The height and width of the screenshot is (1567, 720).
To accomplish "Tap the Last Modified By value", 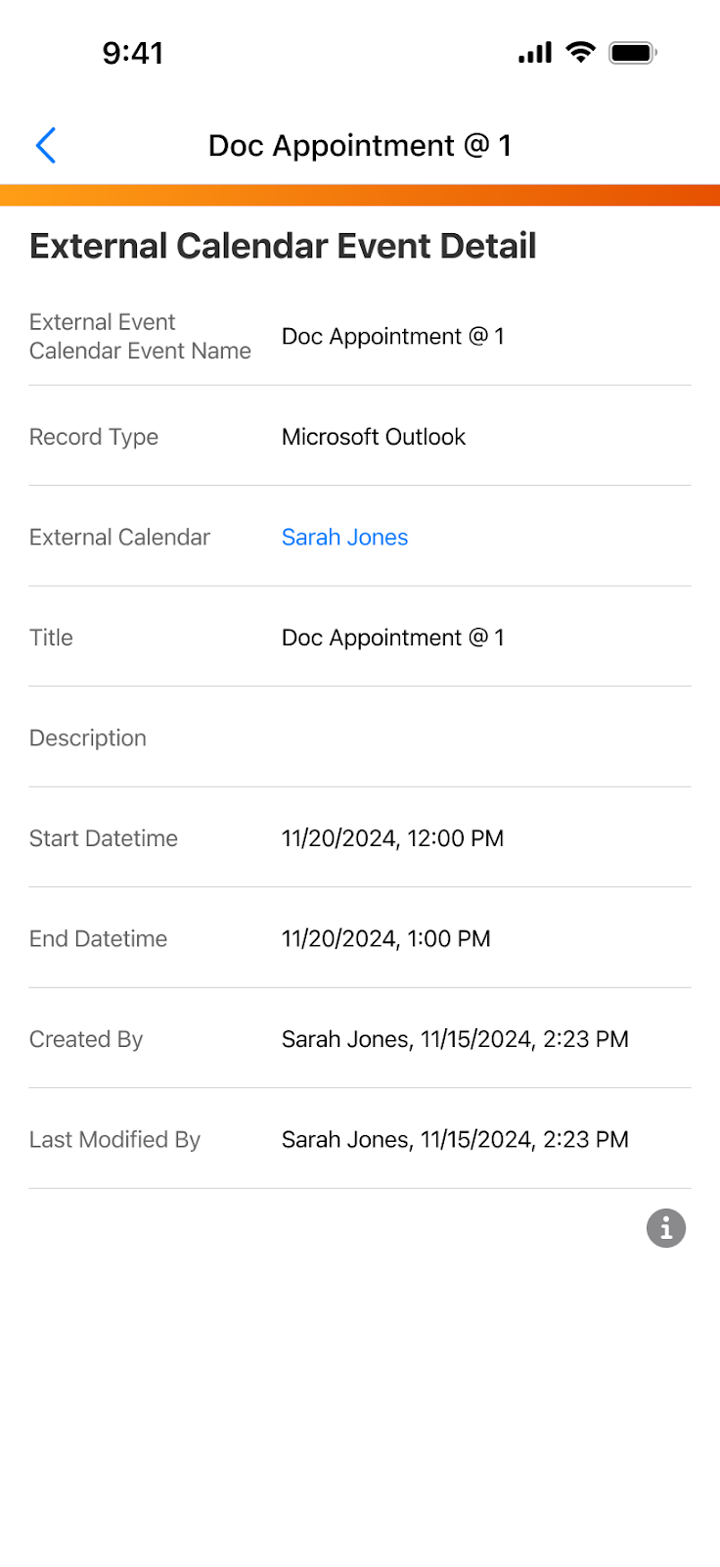I will pyautogui.click(x=455, y=1140).
